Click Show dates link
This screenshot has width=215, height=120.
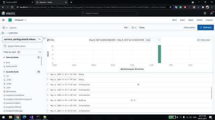[189, 27]
